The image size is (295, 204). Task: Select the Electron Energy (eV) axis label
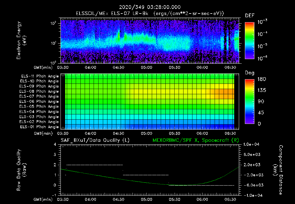tap(21, 40)
